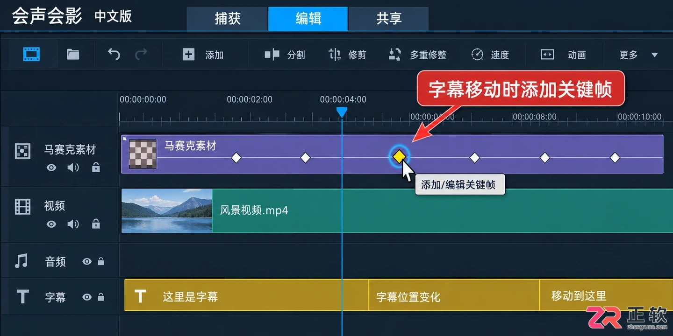The height and width of the screenshot is (336, 673).
Task: Select last keyframe on 马赛克素材 clip
Action: pyautogui.click(x=615, y=158)
